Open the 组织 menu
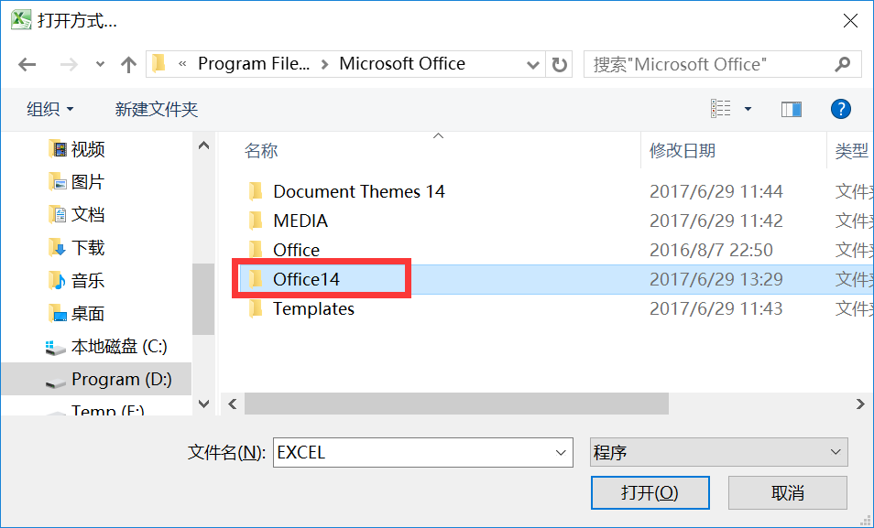Image resolution: width=874 pixels, height=528 pixels. pyautogui.click(x=49, y=109)
